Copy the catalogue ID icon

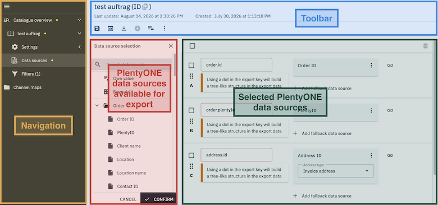(145, 7)
